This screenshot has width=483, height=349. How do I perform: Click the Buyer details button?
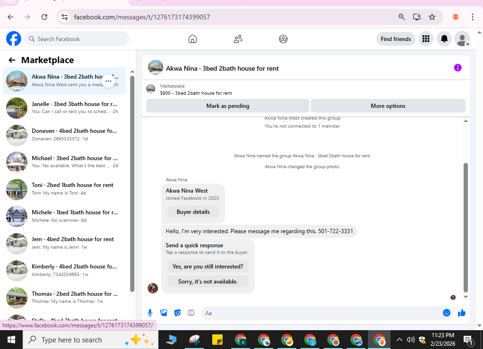point(193,212)
